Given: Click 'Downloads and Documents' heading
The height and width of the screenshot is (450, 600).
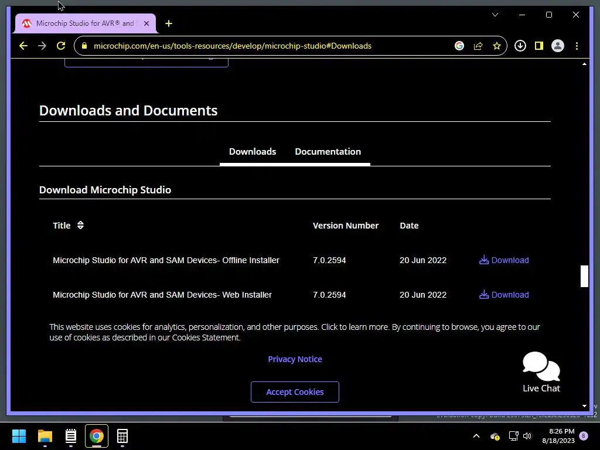Looking at the screenshot, I should click(x=128, y=110).
